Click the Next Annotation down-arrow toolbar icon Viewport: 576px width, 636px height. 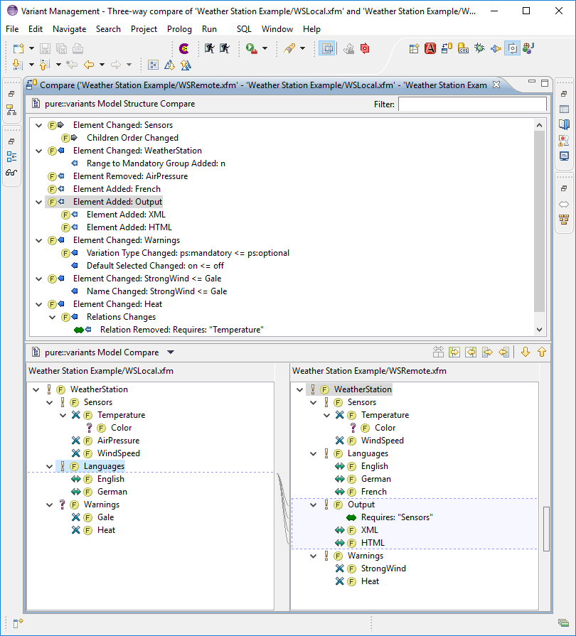[x=17, y=65]
